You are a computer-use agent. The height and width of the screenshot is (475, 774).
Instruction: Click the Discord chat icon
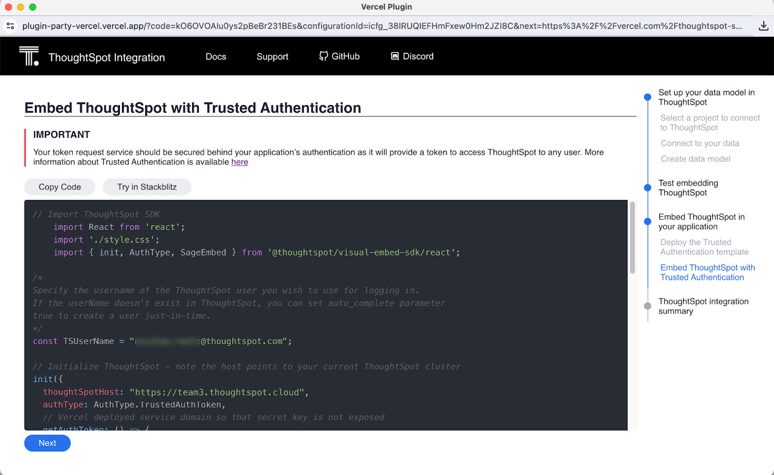pyautogui.click(x=395, y=56)
